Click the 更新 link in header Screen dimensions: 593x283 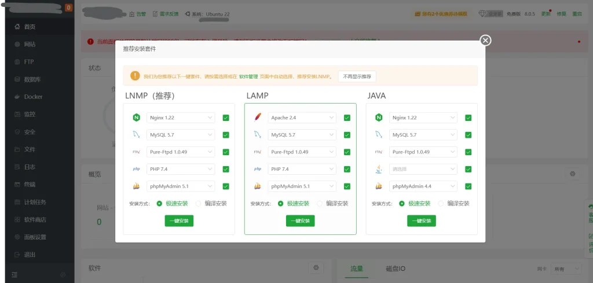pyautogui.click(x=546, y=14)
